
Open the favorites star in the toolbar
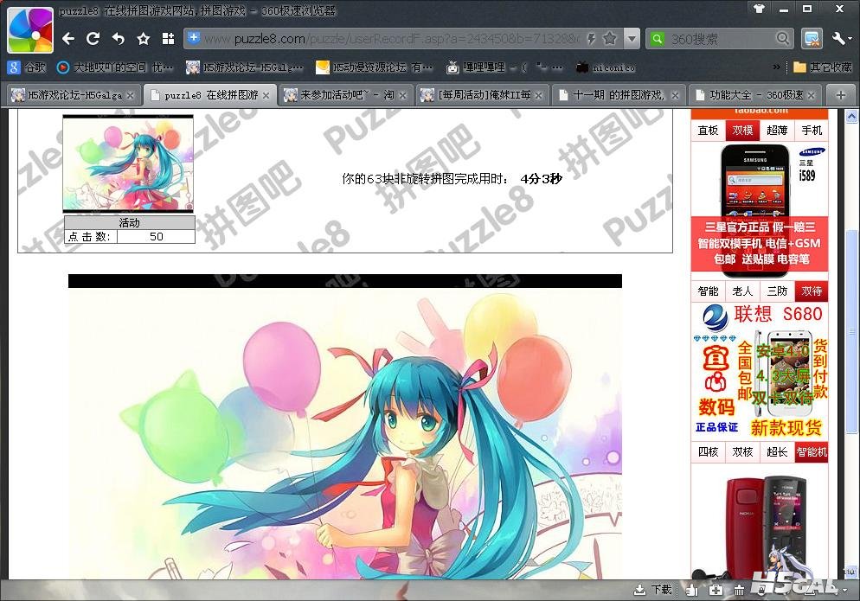pos(143,39)
